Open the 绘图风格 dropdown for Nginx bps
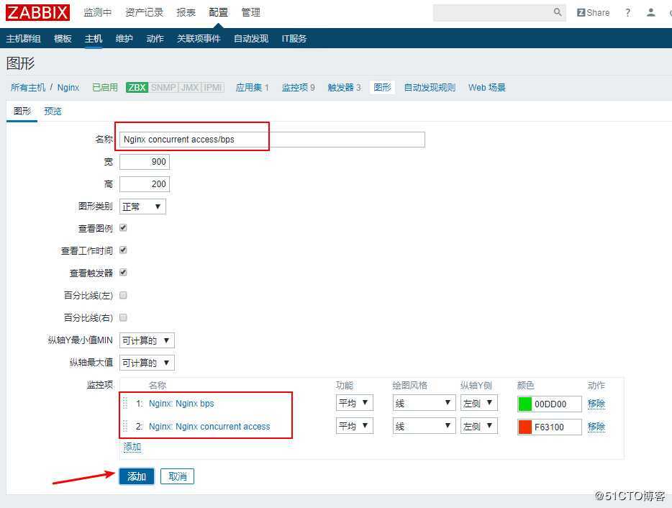Viewport: 672px width, 508px height. (423, 403)
